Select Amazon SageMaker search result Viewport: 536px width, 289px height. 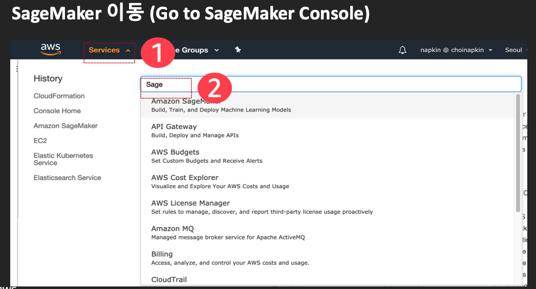[327, 105]
